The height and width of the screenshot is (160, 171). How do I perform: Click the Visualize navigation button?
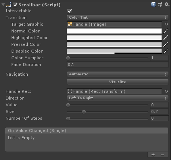(x=117, y=82)
